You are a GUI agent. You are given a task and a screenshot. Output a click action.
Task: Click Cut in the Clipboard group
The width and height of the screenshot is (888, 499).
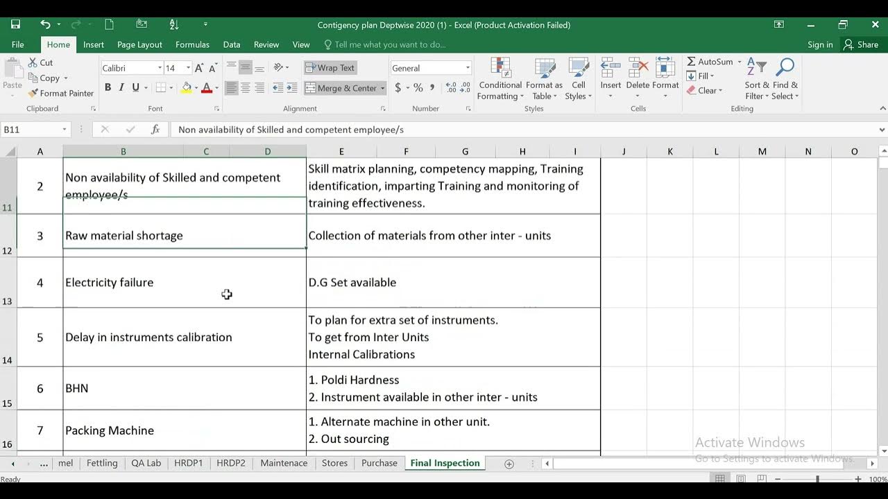coord(41,62)
